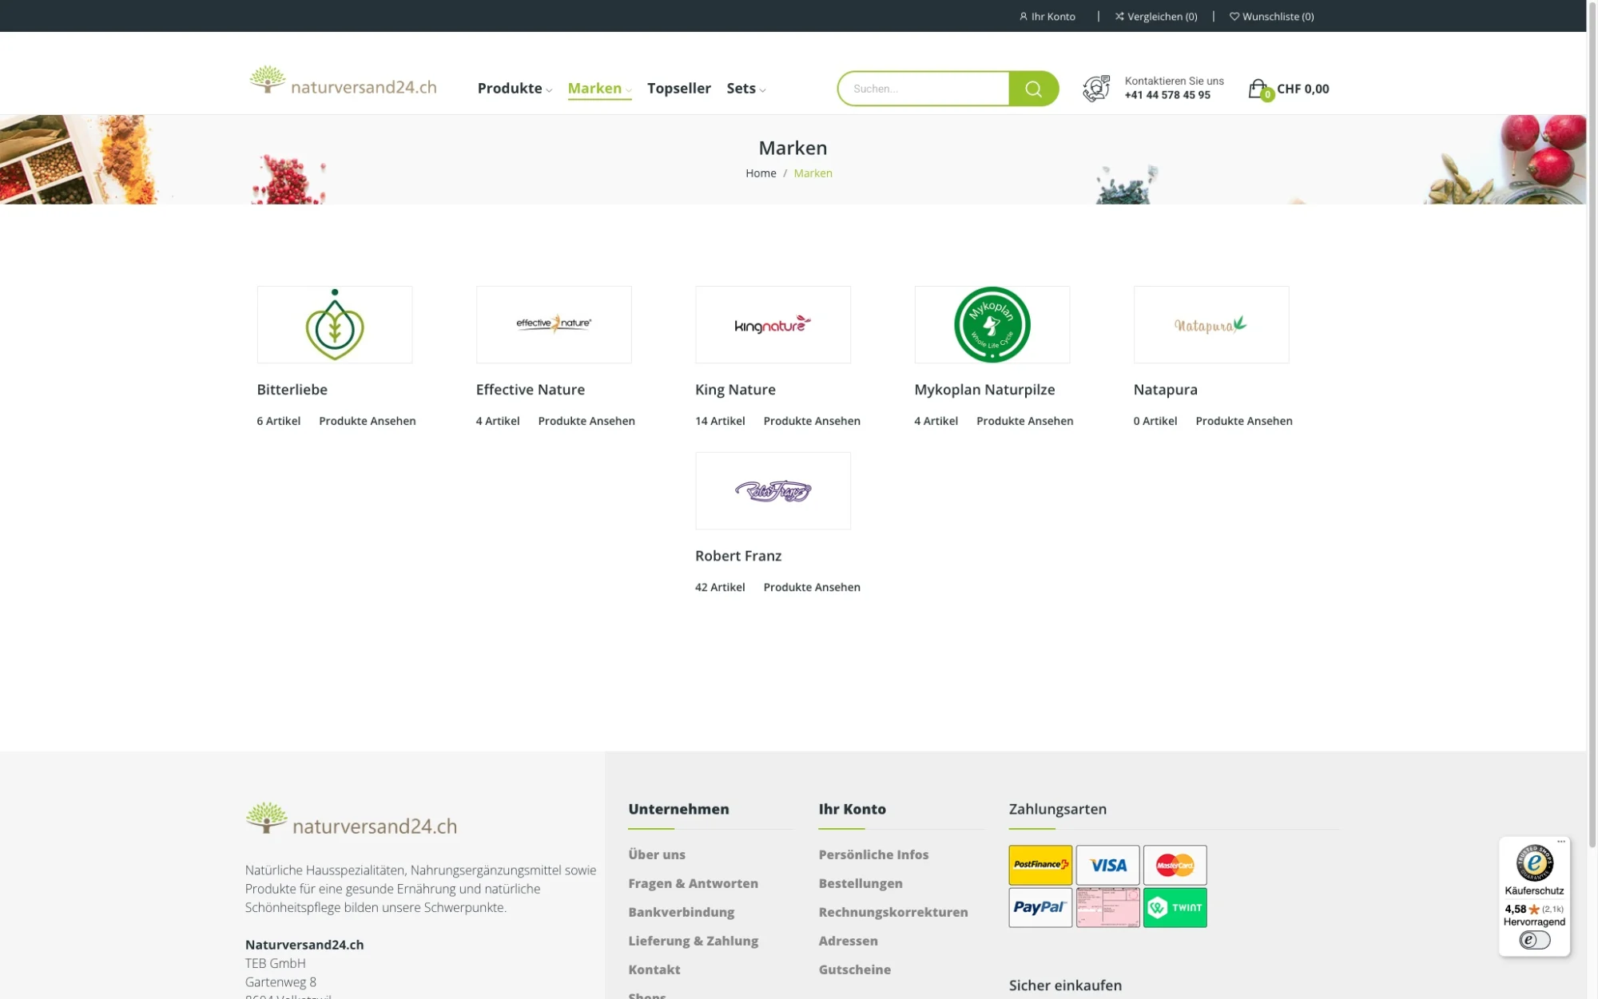The height and width of the screenshot is (999, 1598).
Task: Click the Effective Nature brand name
Action: click(x=530, y=390)
